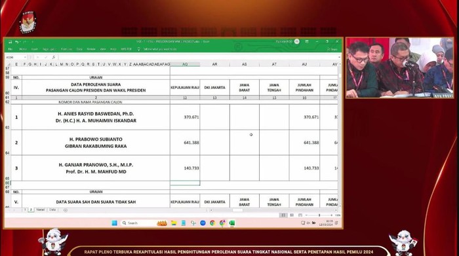Image resolution: width=459 pixels, height=256 pixels.
Task: Click into the formula bar input area
Action: [x=197, y=57]
